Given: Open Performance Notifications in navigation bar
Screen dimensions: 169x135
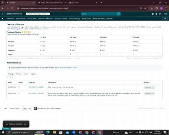Looking at the screenshot, I should pos(45,19).
